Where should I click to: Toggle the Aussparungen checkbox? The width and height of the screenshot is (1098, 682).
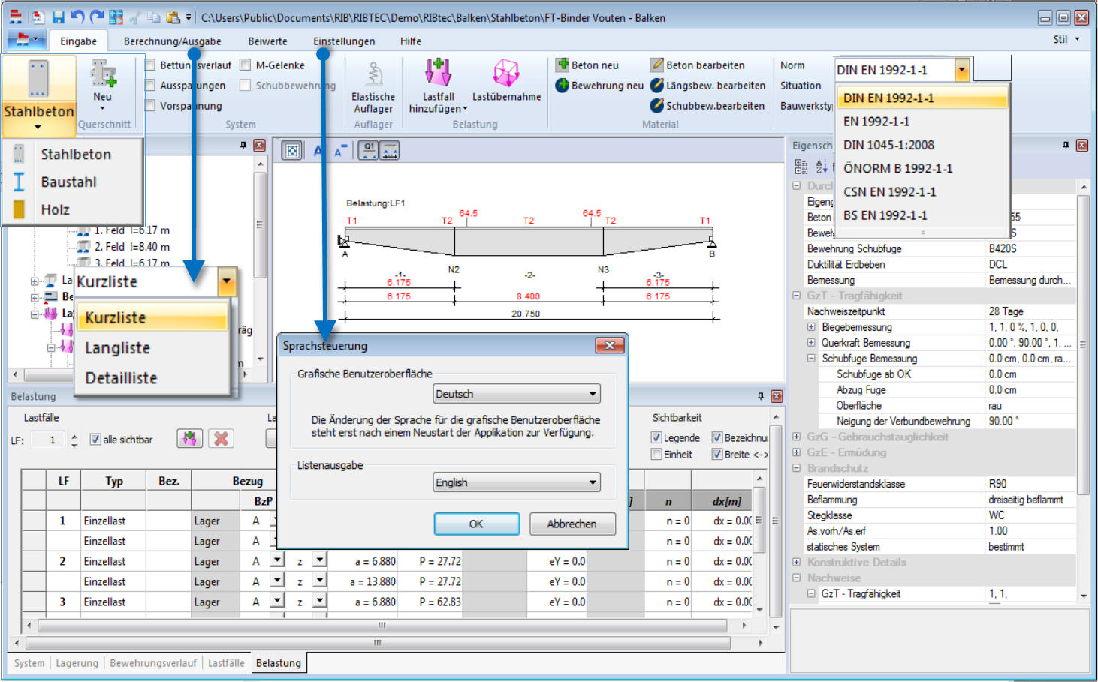click(x=150, y=85)
